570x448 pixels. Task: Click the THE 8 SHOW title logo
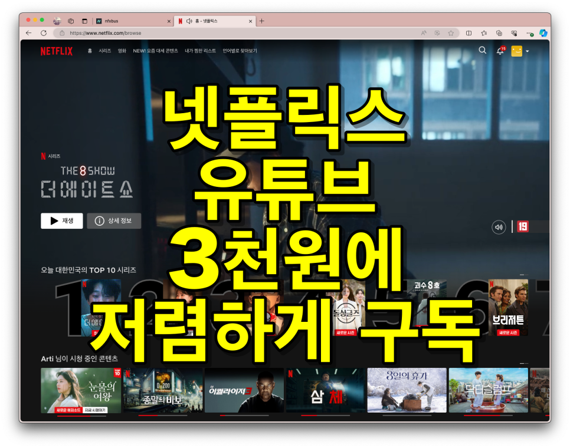pyautogui.click(x=87, y=182)
